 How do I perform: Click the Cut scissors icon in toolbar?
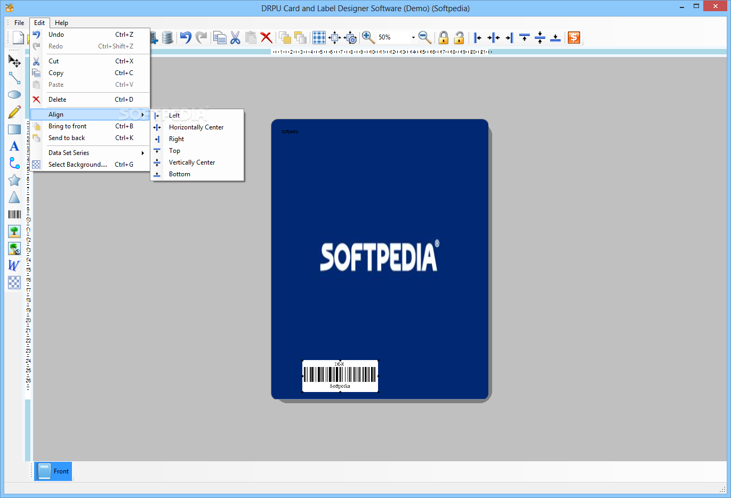pyautogui.click(x=235, y=37)
